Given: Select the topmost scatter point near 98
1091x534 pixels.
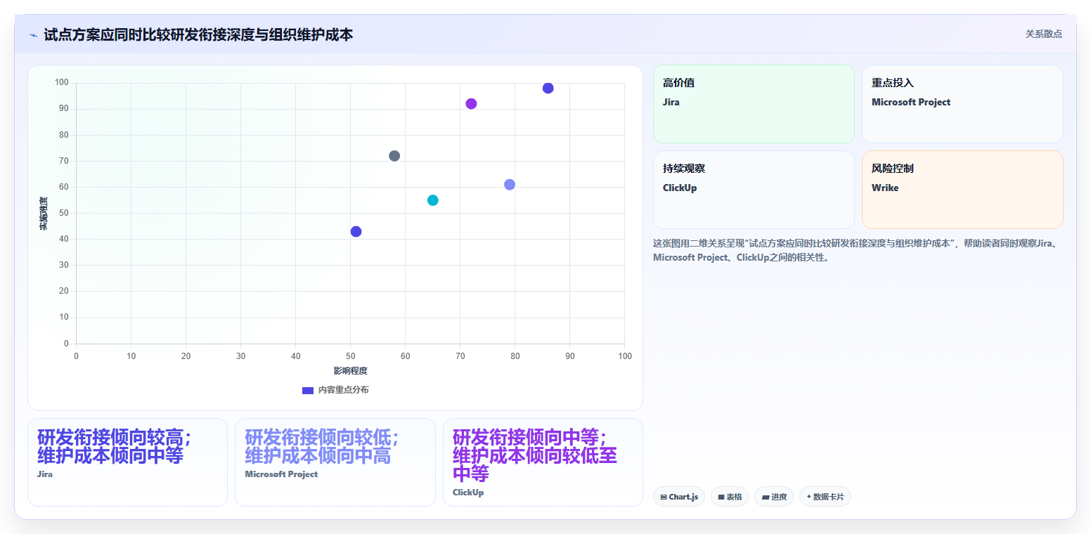Looking at the screenshot, I should coord(548,88).
